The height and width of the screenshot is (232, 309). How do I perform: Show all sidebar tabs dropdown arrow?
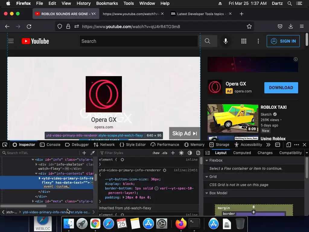pos(307,153)
